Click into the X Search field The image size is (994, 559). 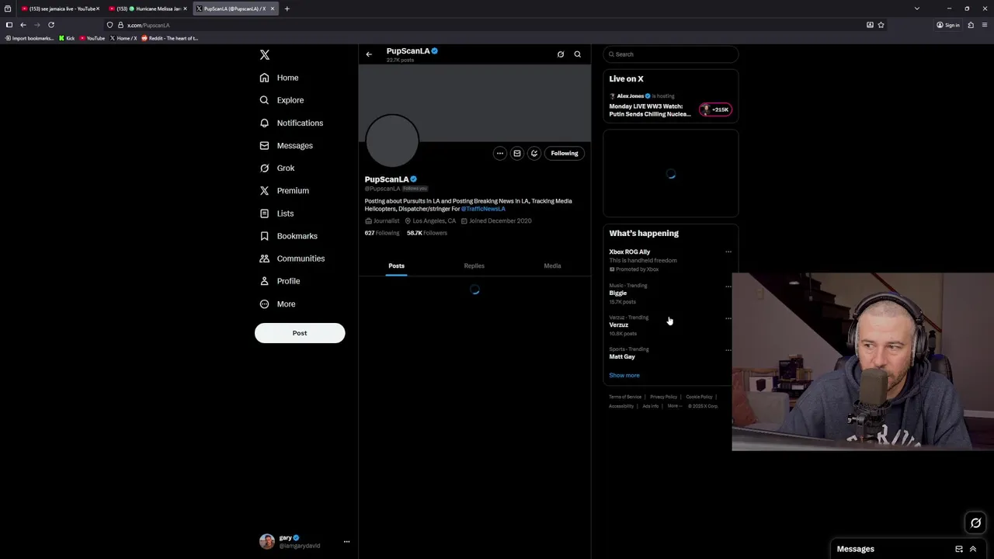point(671,54)
